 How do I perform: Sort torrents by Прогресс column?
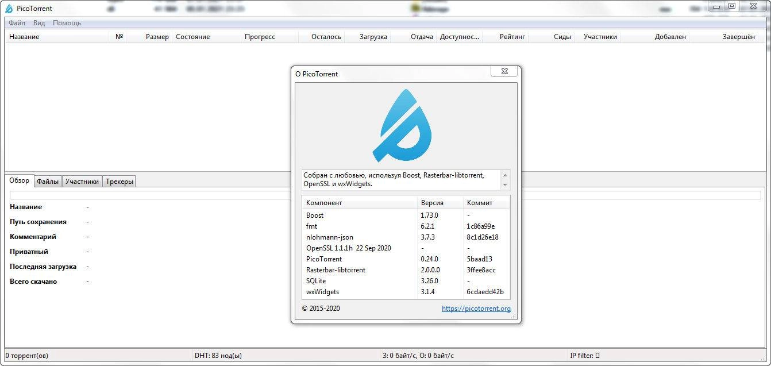pos(269,37)
